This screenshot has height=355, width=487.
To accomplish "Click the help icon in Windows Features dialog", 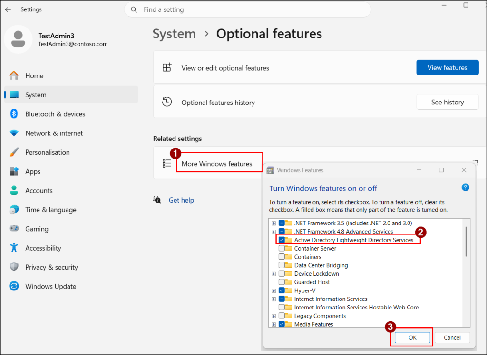I will point(465,187).
